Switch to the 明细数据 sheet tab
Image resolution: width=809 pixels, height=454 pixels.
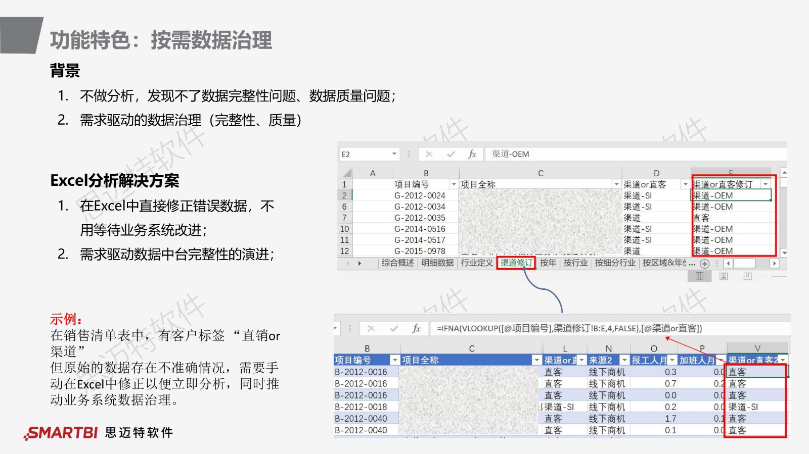[437, 263]
